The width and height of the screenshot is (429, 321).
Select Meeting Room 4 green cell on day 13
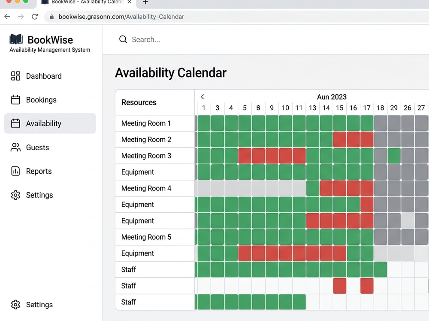(312, 188)
